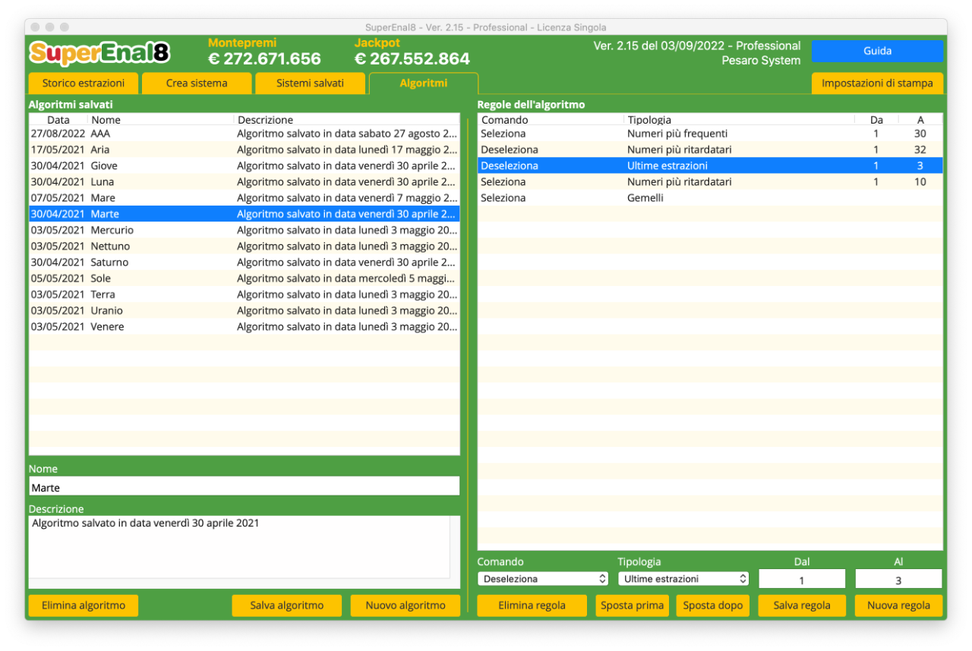
Task: Click the Montepremi amount € 272.671.656
Action: click(264, 59)
